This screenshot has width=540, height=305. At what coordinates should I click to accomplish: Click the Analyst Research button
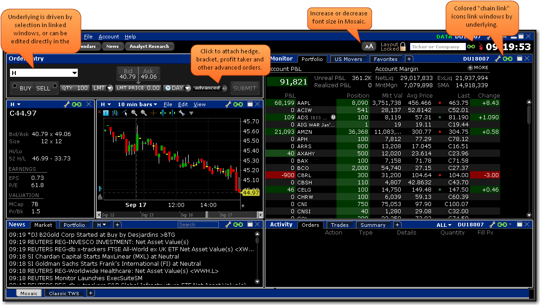click(x=149, y=46)
